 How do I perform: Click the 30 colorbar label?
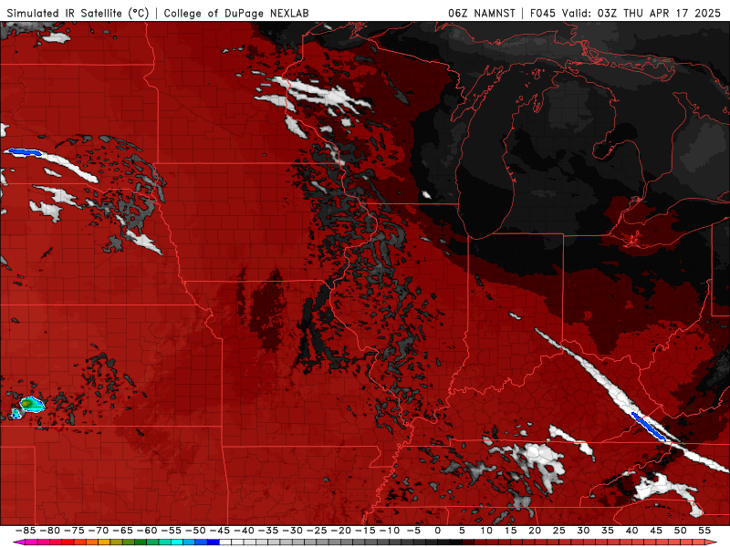583,531
